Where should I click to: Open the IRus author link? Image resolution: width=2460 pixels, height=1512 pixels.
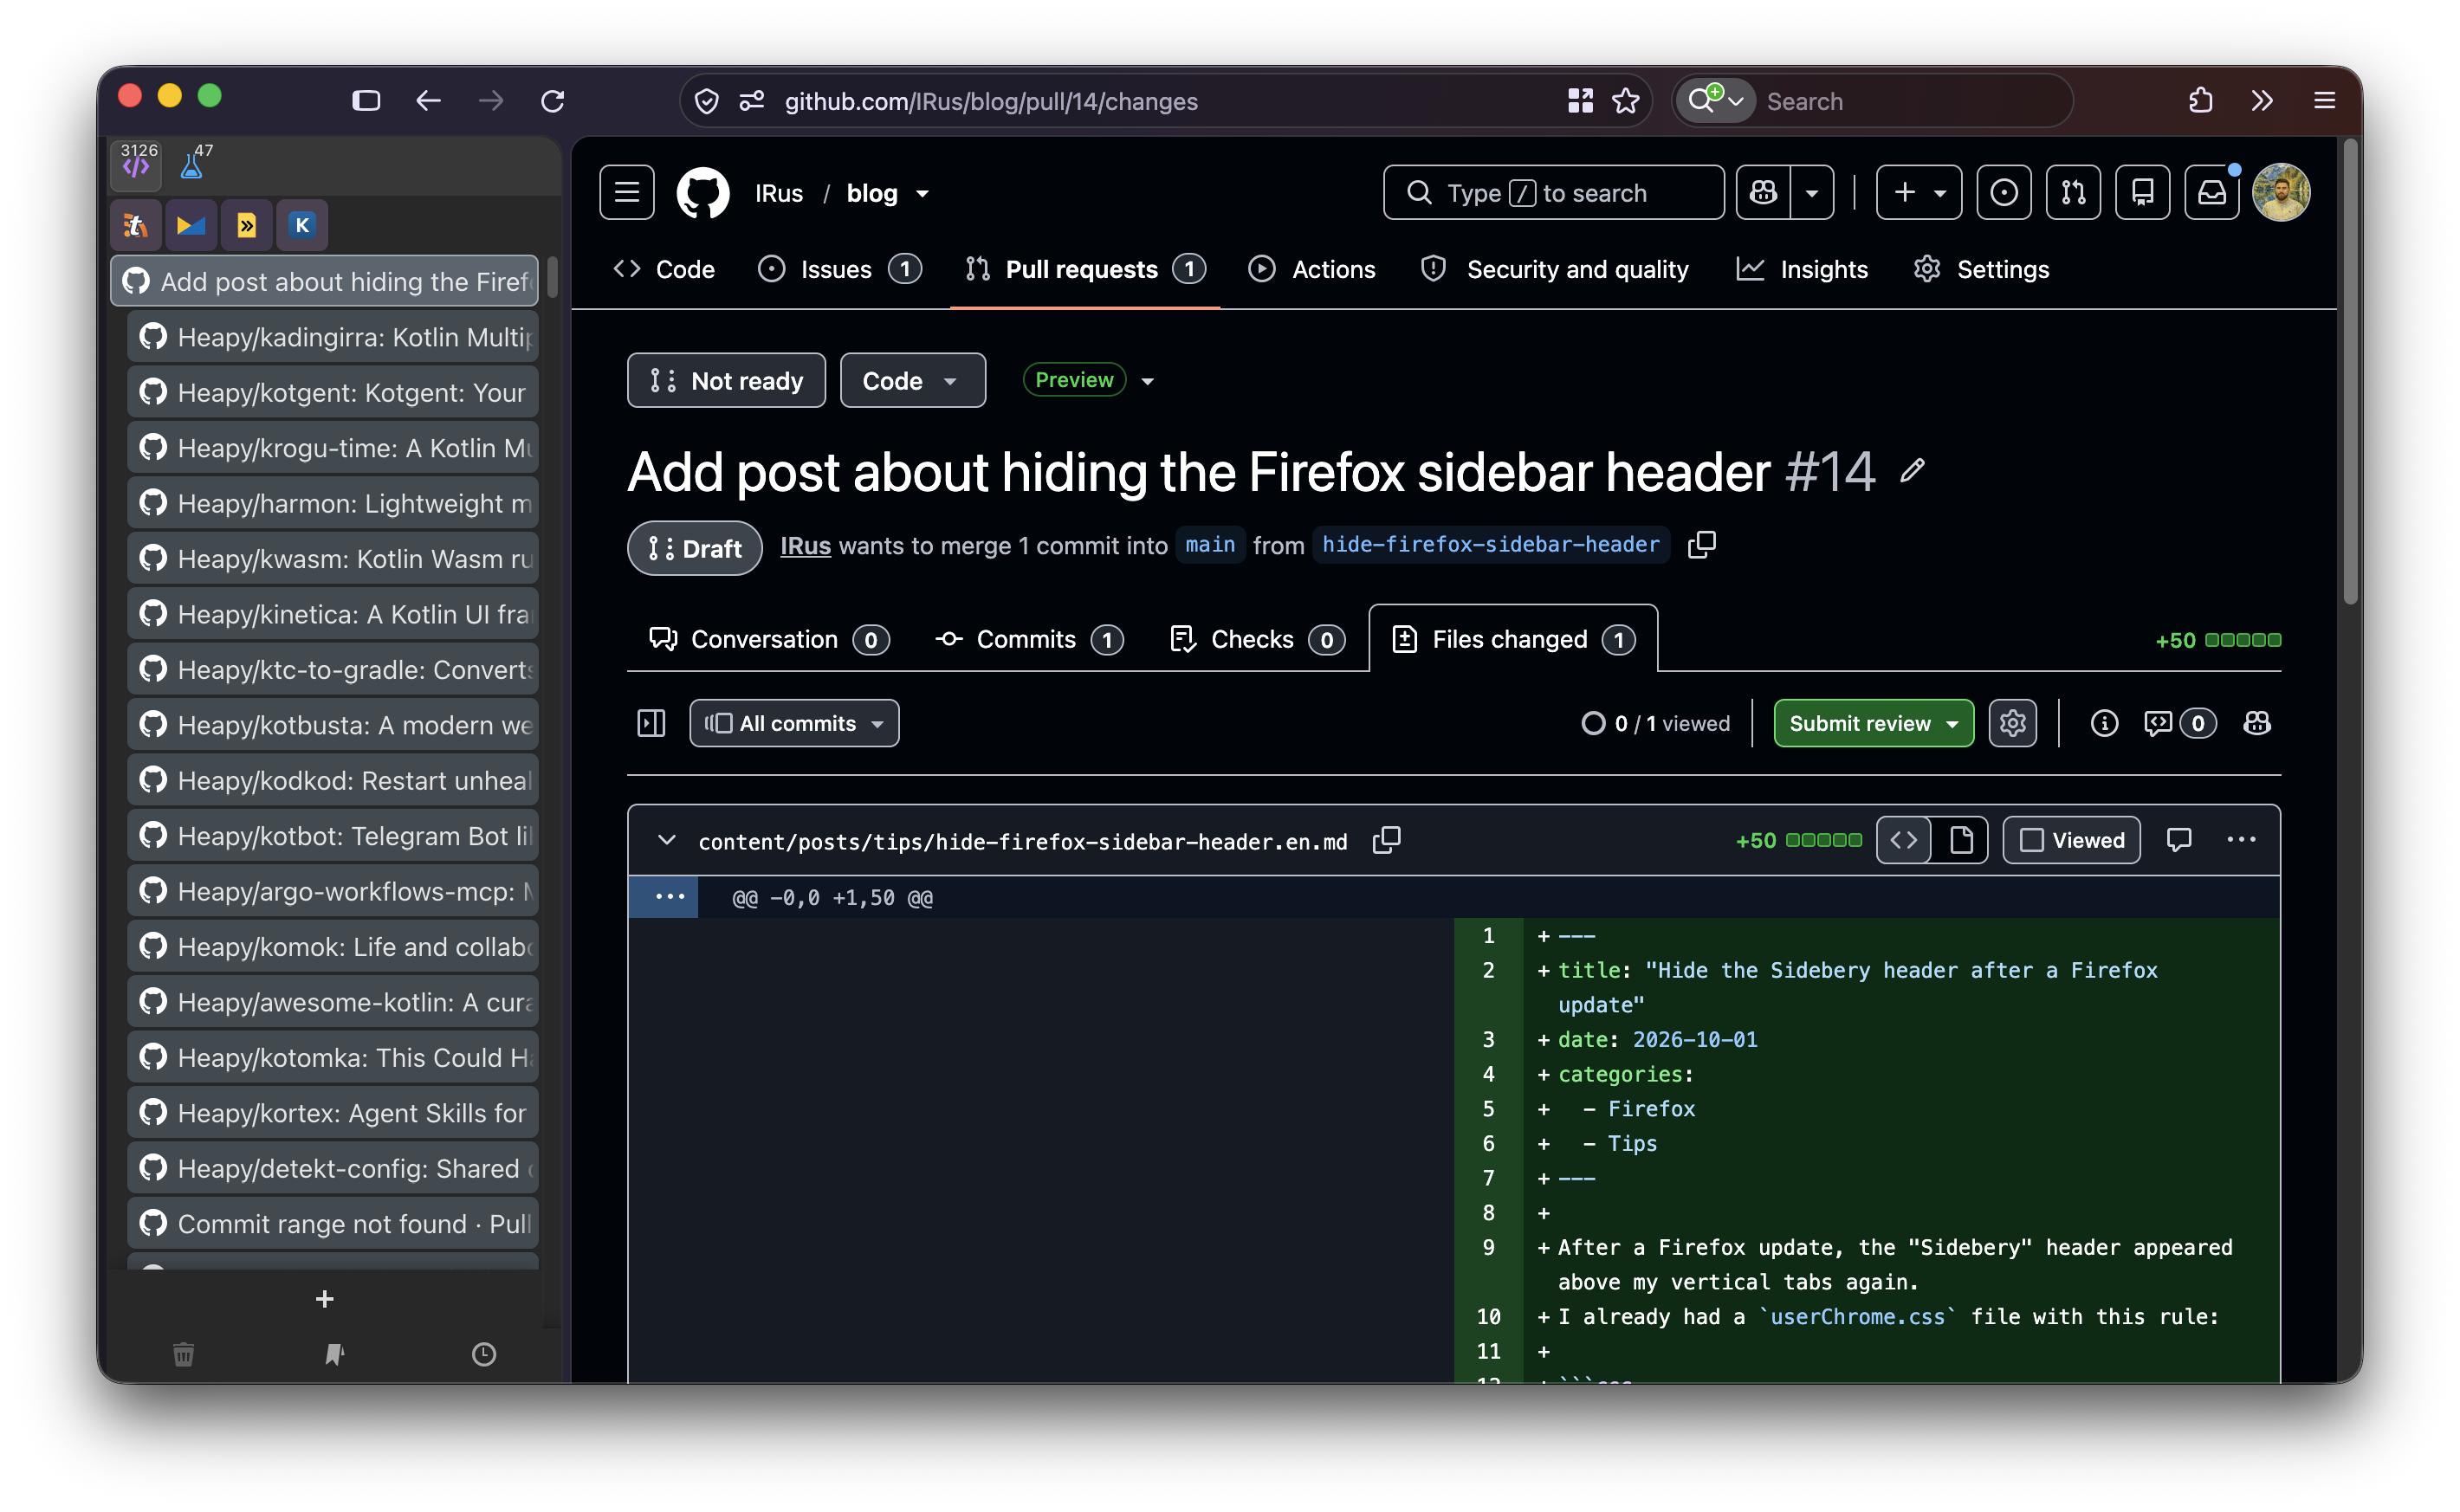(805, 545)
